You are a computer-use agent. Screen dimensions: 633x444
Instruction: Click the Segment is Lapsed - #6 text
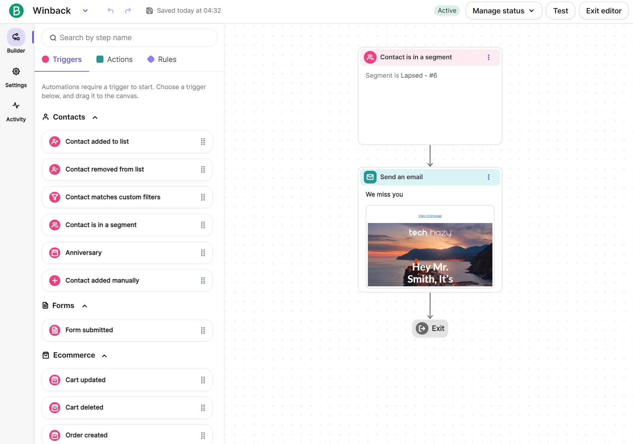401,76
